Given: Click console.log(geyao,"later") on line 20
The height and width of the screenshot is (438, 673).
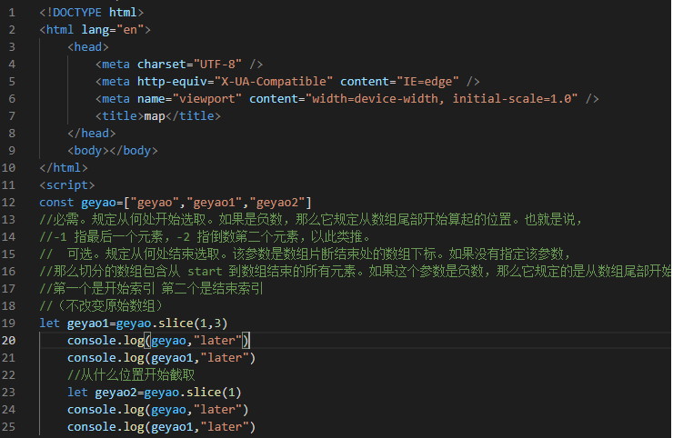Looking at the screenshot, I should pos(158,341).
